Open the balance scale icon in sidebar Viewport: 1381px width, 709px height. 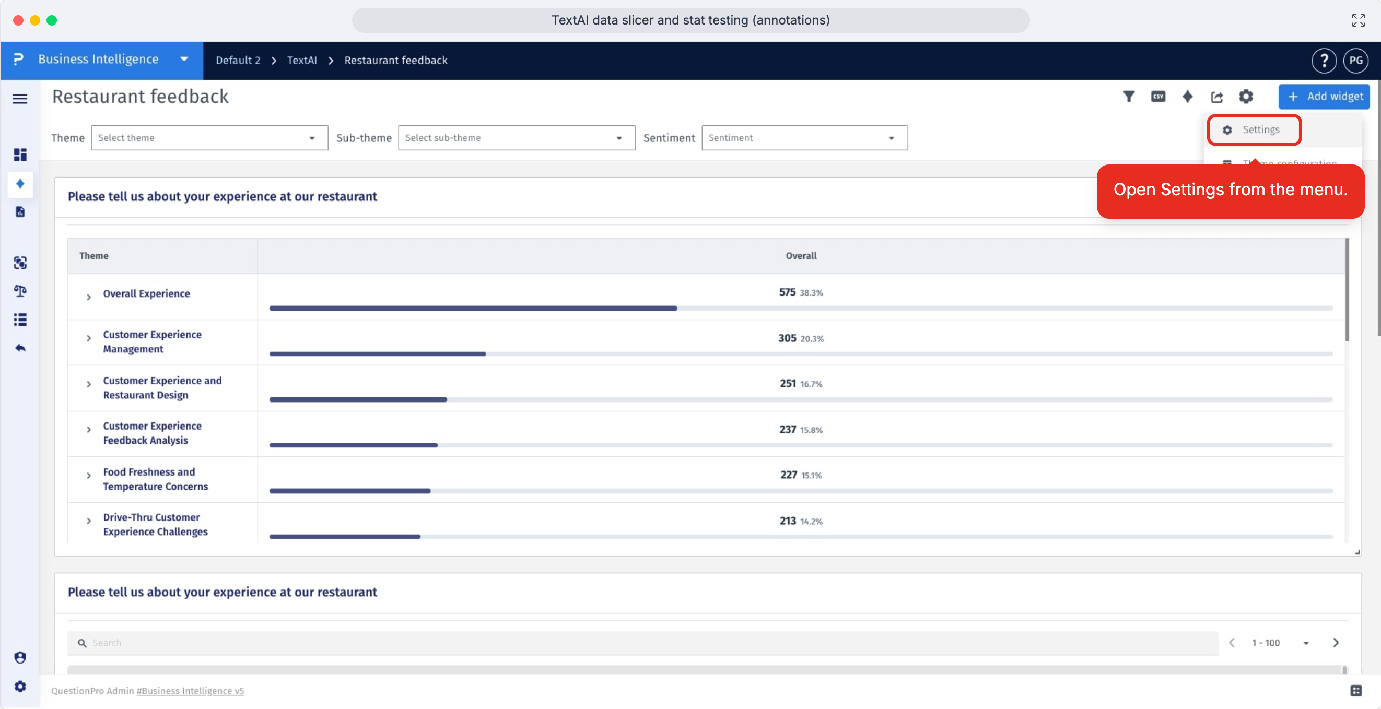click(20, 291)
